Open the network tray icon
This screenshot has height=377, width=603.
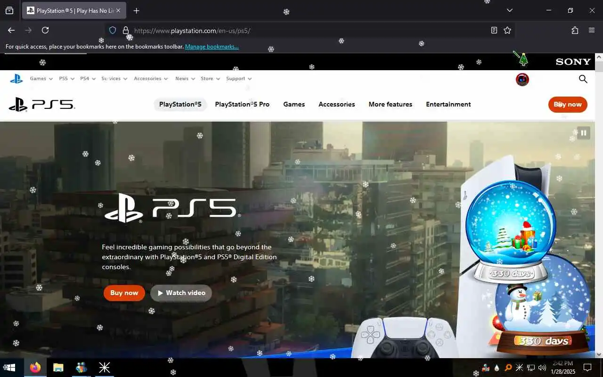[x=530, y=368]
